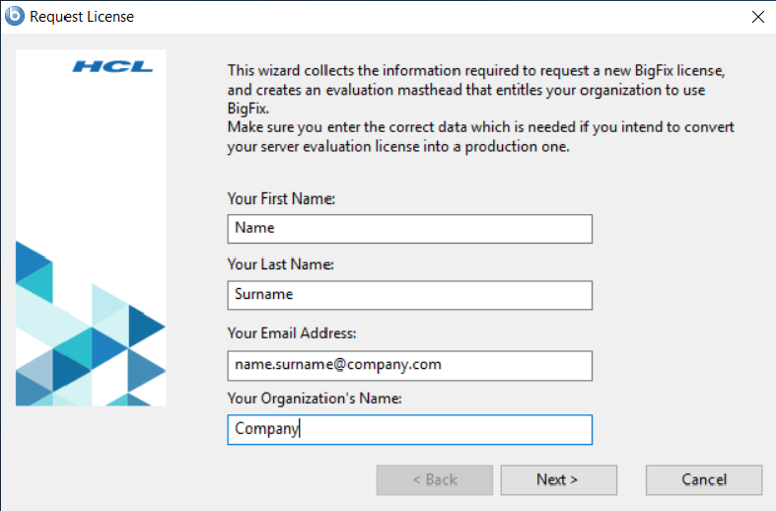Viewport: 776px width, 511px height.
Task: Click the Request License title text
Action: (82, 17)
